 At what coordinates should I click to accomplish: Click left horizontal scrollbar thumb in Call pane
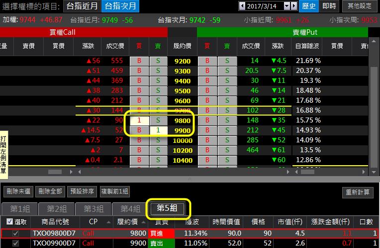[x=55, y=172]
